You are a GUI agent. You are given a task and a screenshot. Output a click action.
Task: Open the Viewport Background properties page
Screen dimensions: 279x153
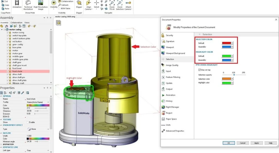point(175,53)
